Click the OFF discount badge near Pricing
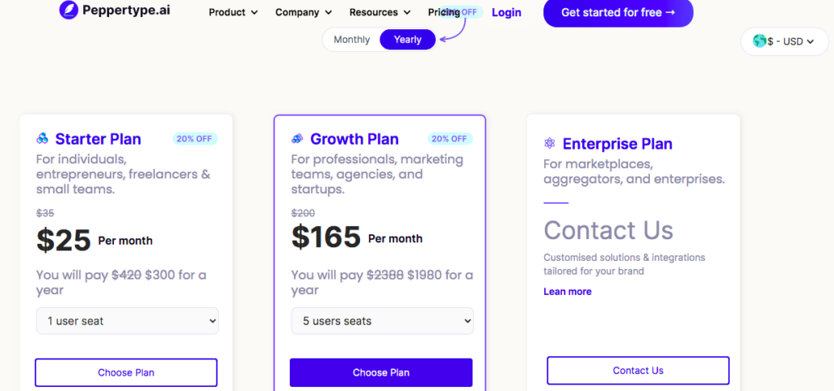The width and height of the screenshot is (834, 391). 463,12
